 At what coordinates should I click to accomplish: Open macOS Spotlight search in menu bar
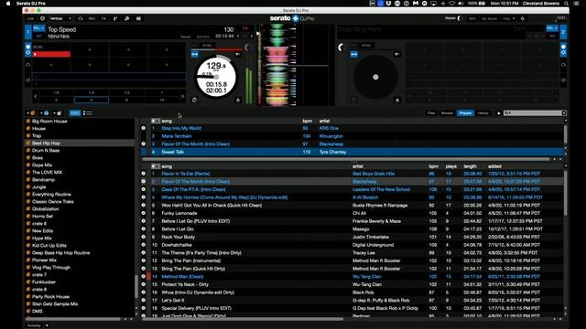pos(567,4)
